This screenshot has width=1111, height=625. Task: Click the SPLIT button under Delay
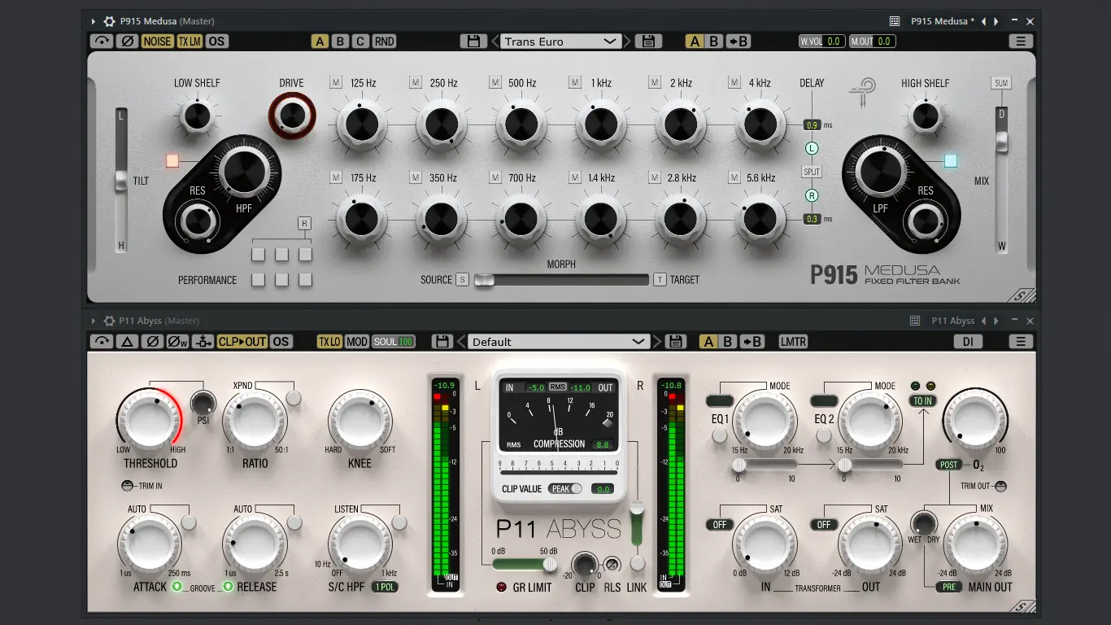tap(812, 172)
